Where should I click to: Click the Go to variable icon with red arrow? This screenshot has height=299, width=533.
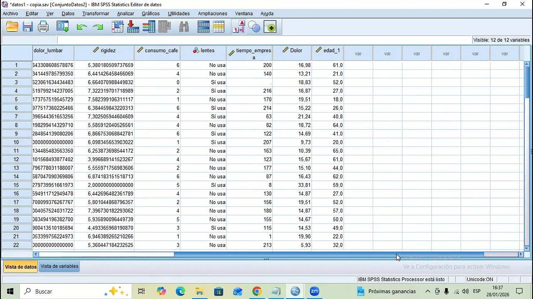[x=133, y=27]
